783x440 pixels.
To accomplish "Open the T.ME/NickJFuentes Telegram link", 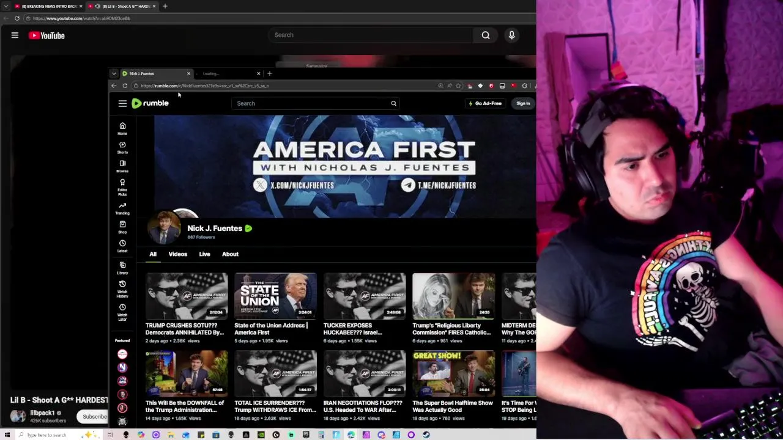I will (439, 185).
